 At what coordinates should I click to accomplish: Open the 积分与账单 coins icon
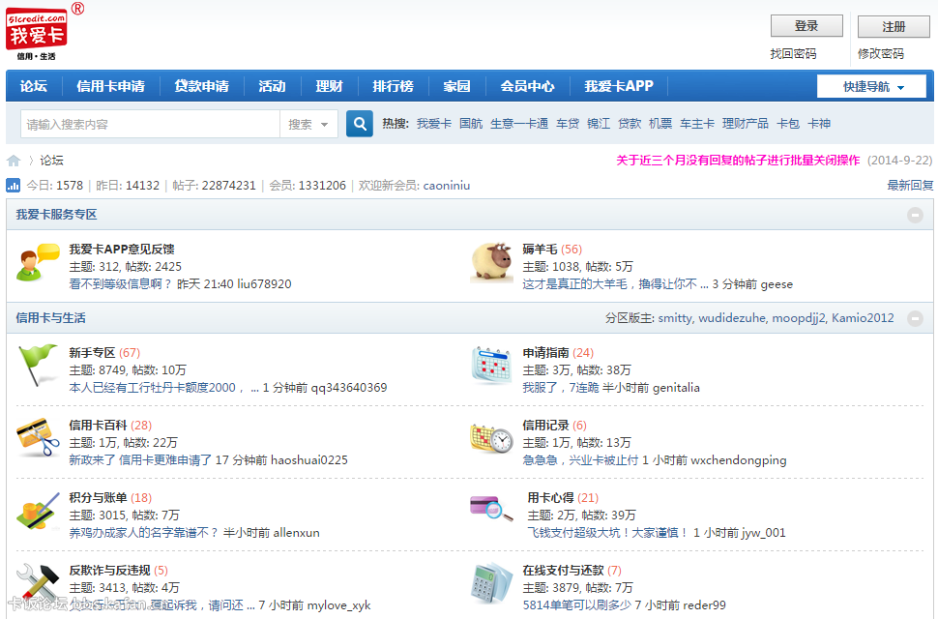point(38,510)
